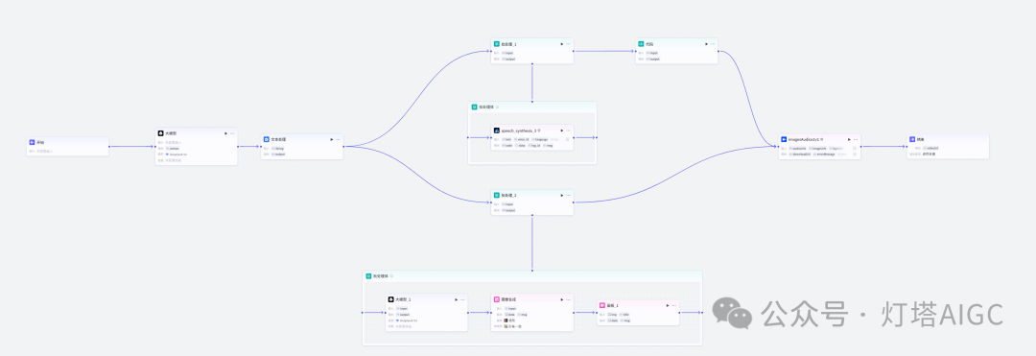Run the 文本处理 node with play button
The image size is (1036, 356).
332,139
